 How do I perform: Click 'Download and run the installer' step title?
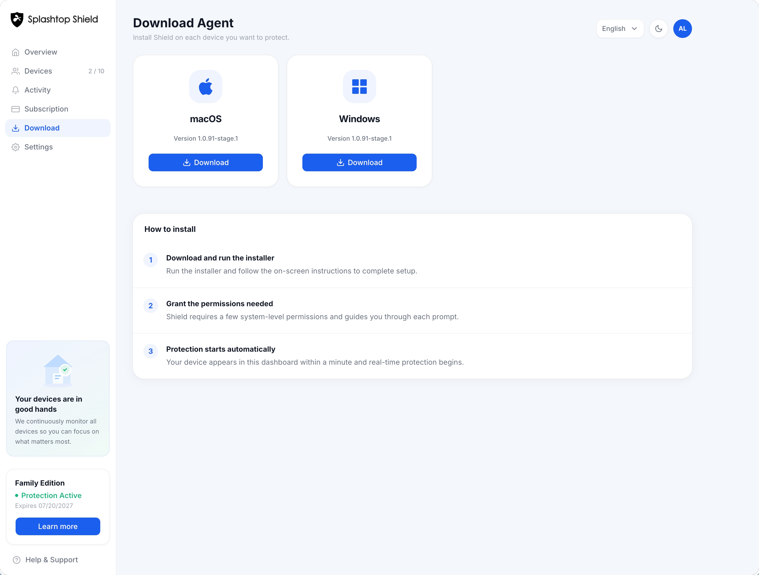pos(220,258)
